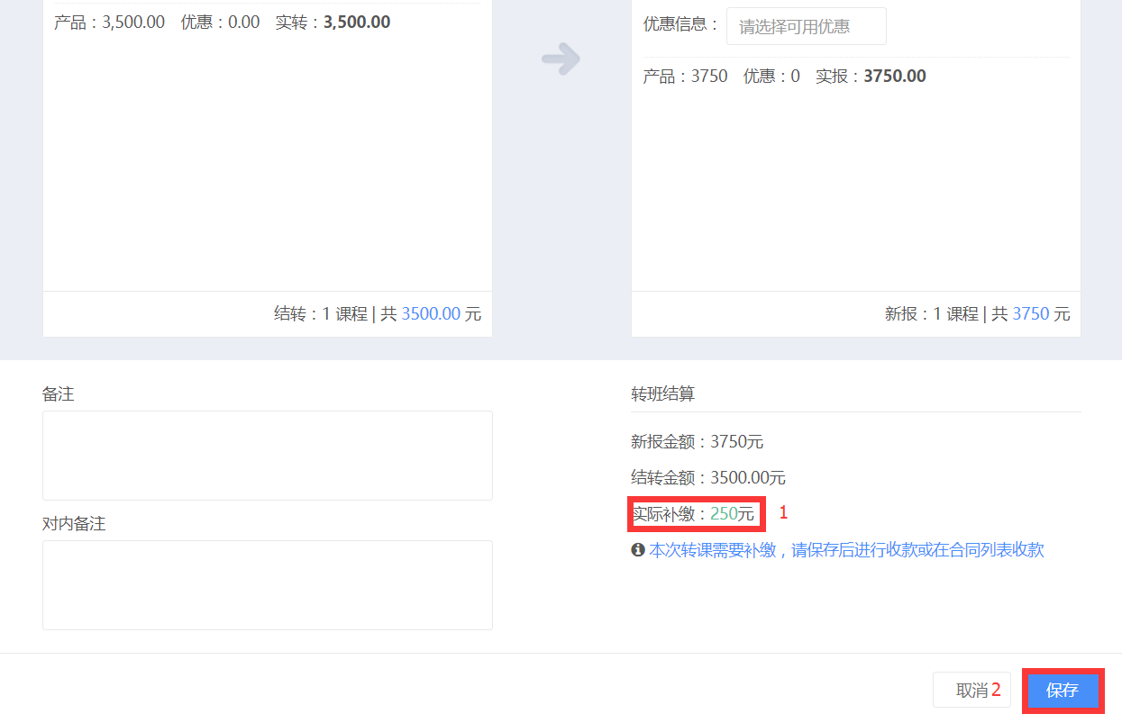1122x723 pixels.
Task: Click the 转班结算 section heading
Action: point(662,394)
